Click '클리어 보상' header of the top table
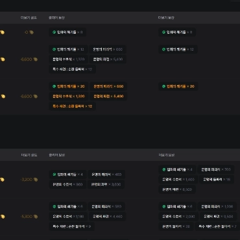The image size is (240, 240). pyautogui.click(x=56, y=18)
